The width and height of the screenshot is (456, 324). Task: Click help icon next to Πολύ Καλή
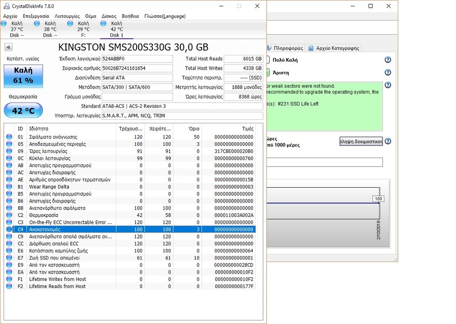[387, 60]
